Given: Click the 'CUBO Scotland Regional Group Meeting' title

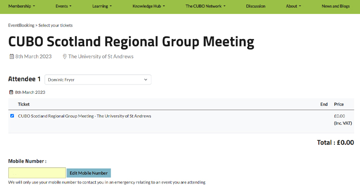Looking at the screenshot, I should click(x=131, y=42).
